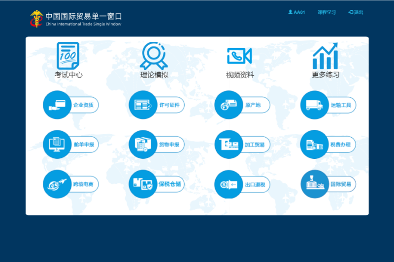This screenshot has height=262, width=394.
Task: Open the 考试中心 exam center icon
Action: pyautogui.click(x=68, y=56)
